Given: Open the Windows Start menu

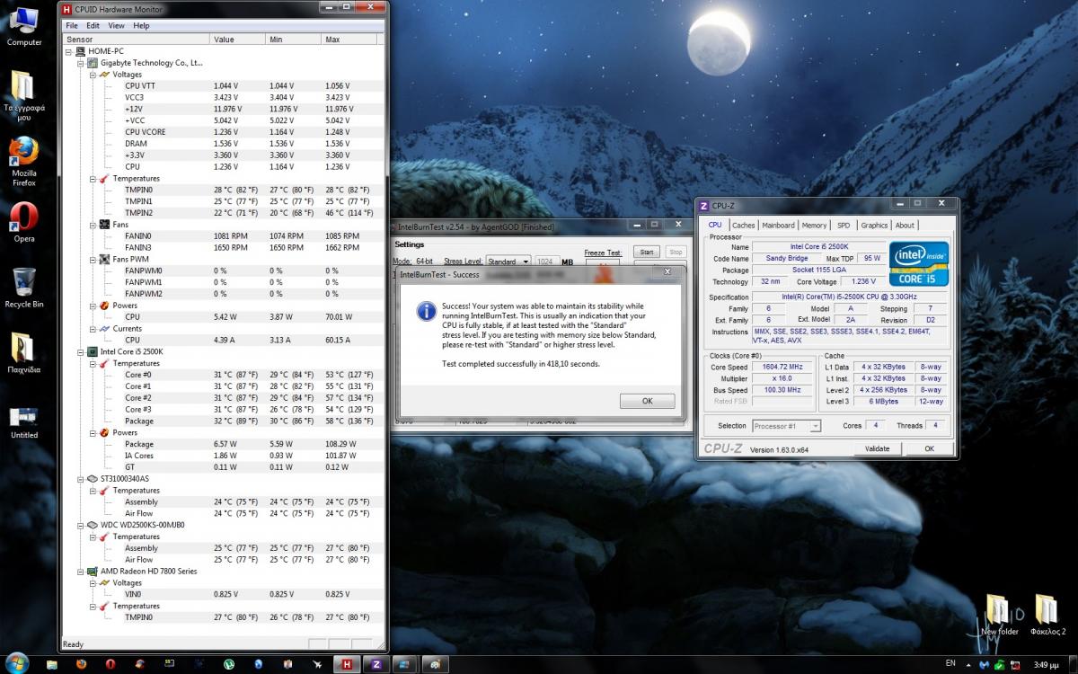Looking at the screenshot, I should (x=18, y=664).
